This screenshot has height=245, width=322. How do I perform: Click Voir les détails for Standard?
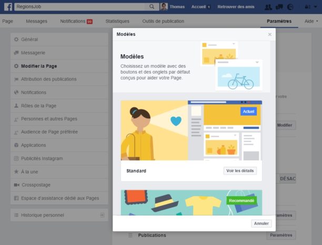tap(240, 171)
